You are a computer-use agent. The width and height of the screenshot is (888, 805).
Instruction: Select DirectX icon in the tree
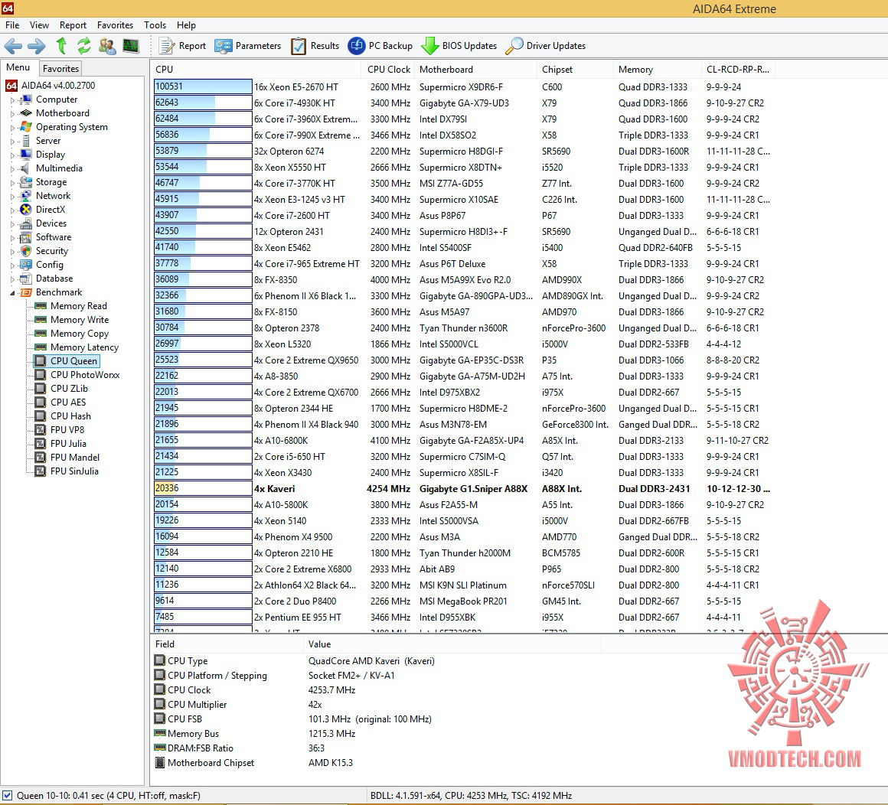pyautogui.click(x=25, y=210)
